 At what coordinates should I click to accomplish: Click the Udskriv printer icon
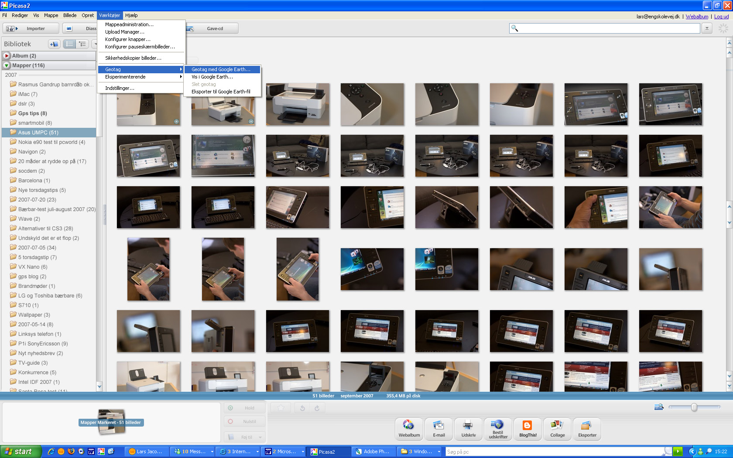click(x=468, y=429)
